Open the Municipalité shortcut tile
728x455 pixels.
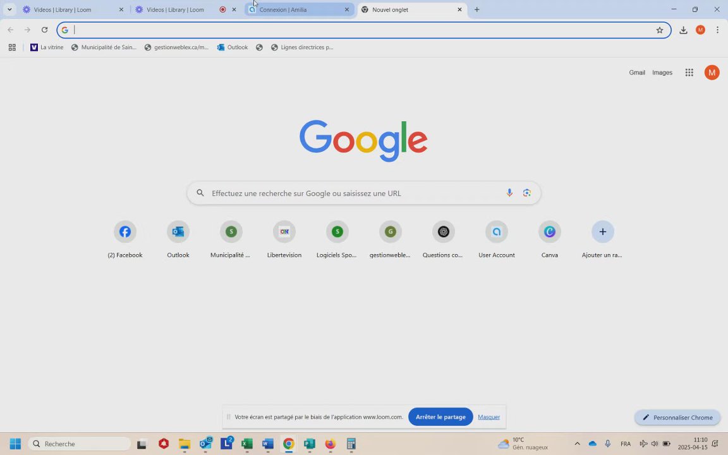point(231,240)
